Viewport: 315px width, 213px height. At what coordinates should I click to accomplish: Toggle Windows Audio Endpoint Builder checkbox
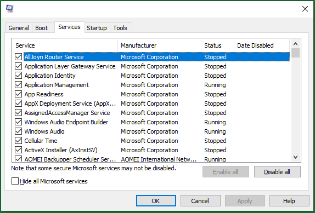pyautogui.click(x=18, y=122)
